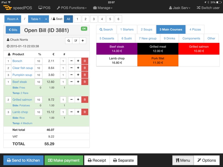Switch to 1 Starters tab

click(x=127, y=29)
